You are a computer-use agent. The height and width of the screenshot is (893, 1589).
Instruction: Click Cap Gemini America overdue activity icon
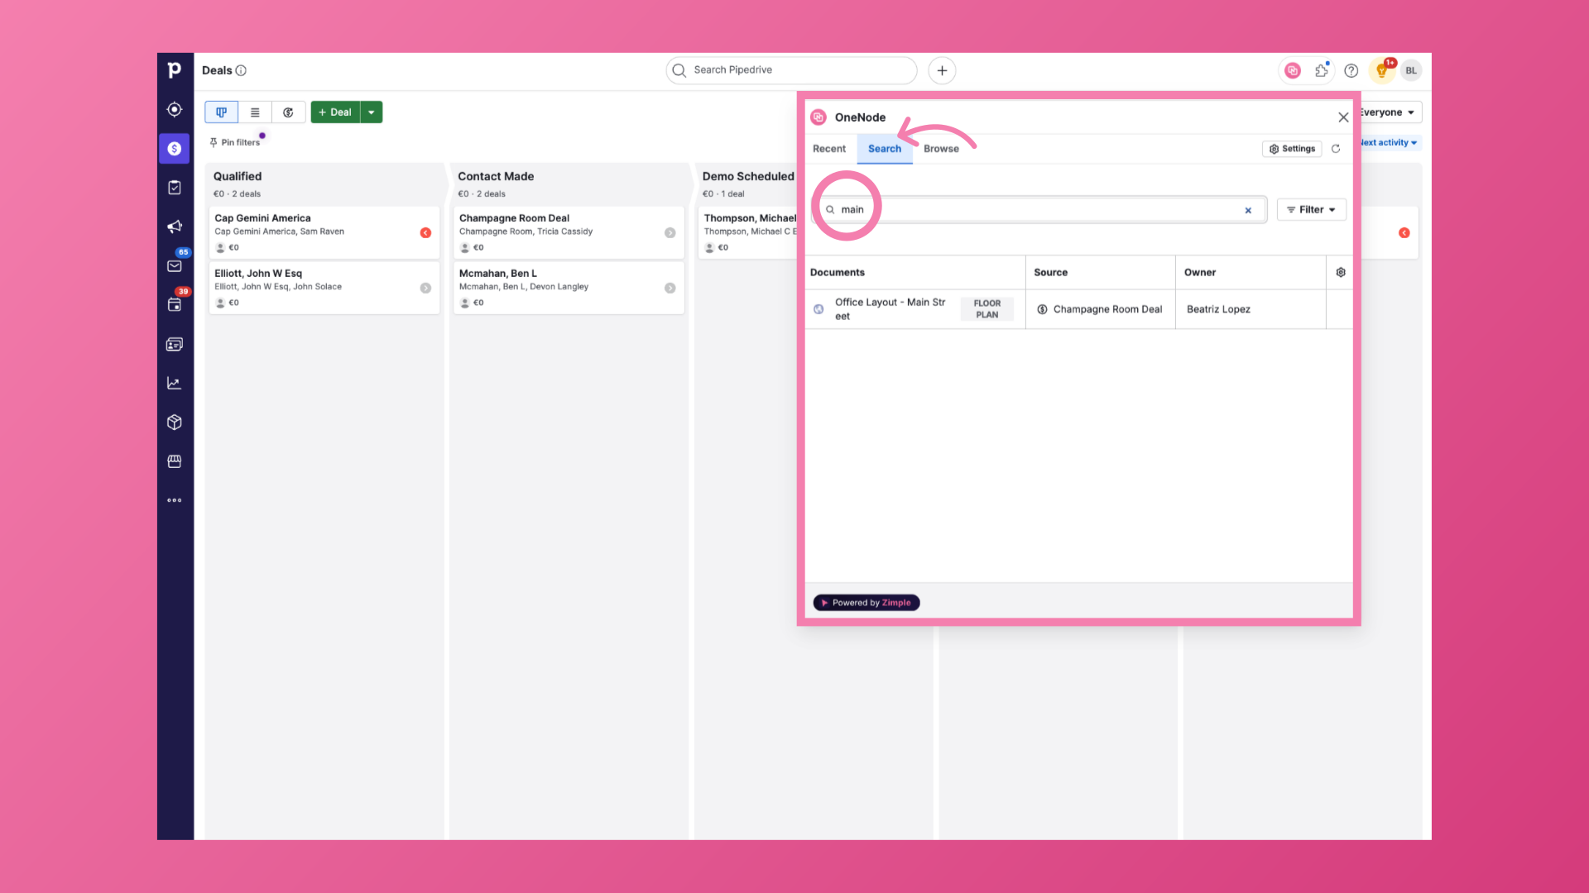pos(425,233)
